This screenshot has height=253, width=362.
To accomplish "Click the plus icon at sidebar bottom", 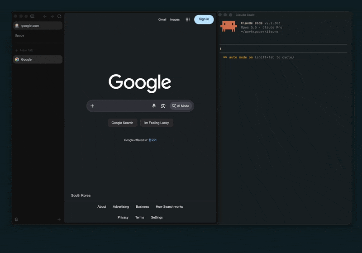I will [59, 220].
